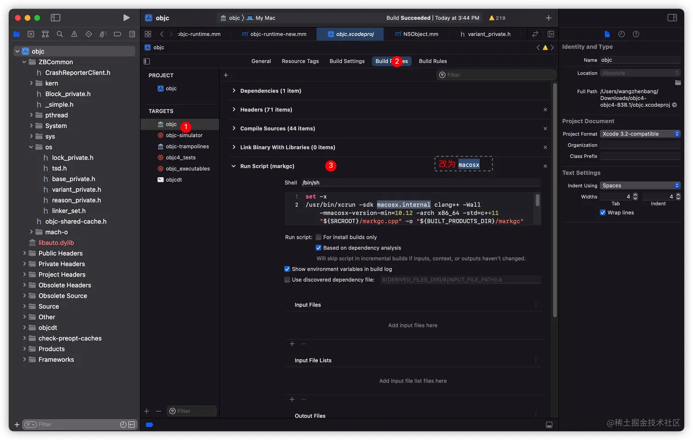Choose folder for file Location in inspector
693x440 pixels.
[678, 83]
